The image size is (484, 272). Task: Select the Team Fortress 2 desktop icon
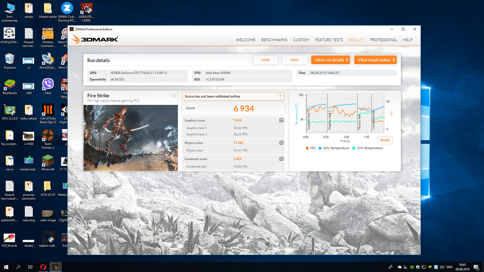point(48,139)
